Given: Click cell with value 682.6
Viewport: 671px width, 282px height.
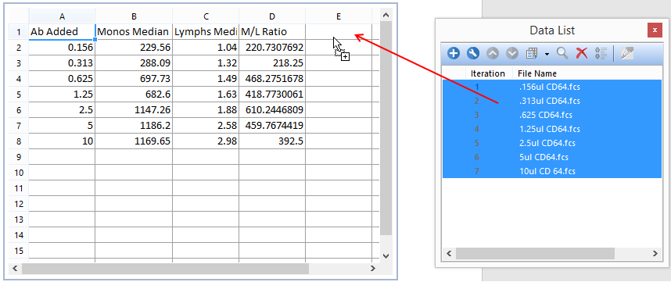Looking at the screenshot, I should click(134, 95).
